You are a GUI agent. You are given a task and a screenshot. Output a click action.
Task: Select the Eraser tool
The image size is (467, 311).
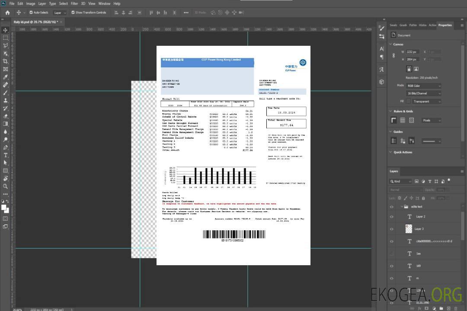[5, 116]
